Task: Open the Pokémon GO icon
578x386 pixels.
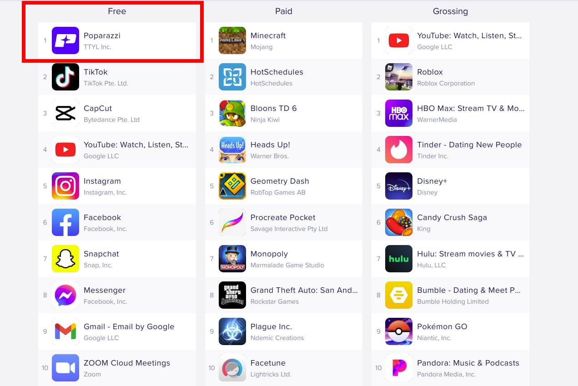Action: tap(399, 331)
